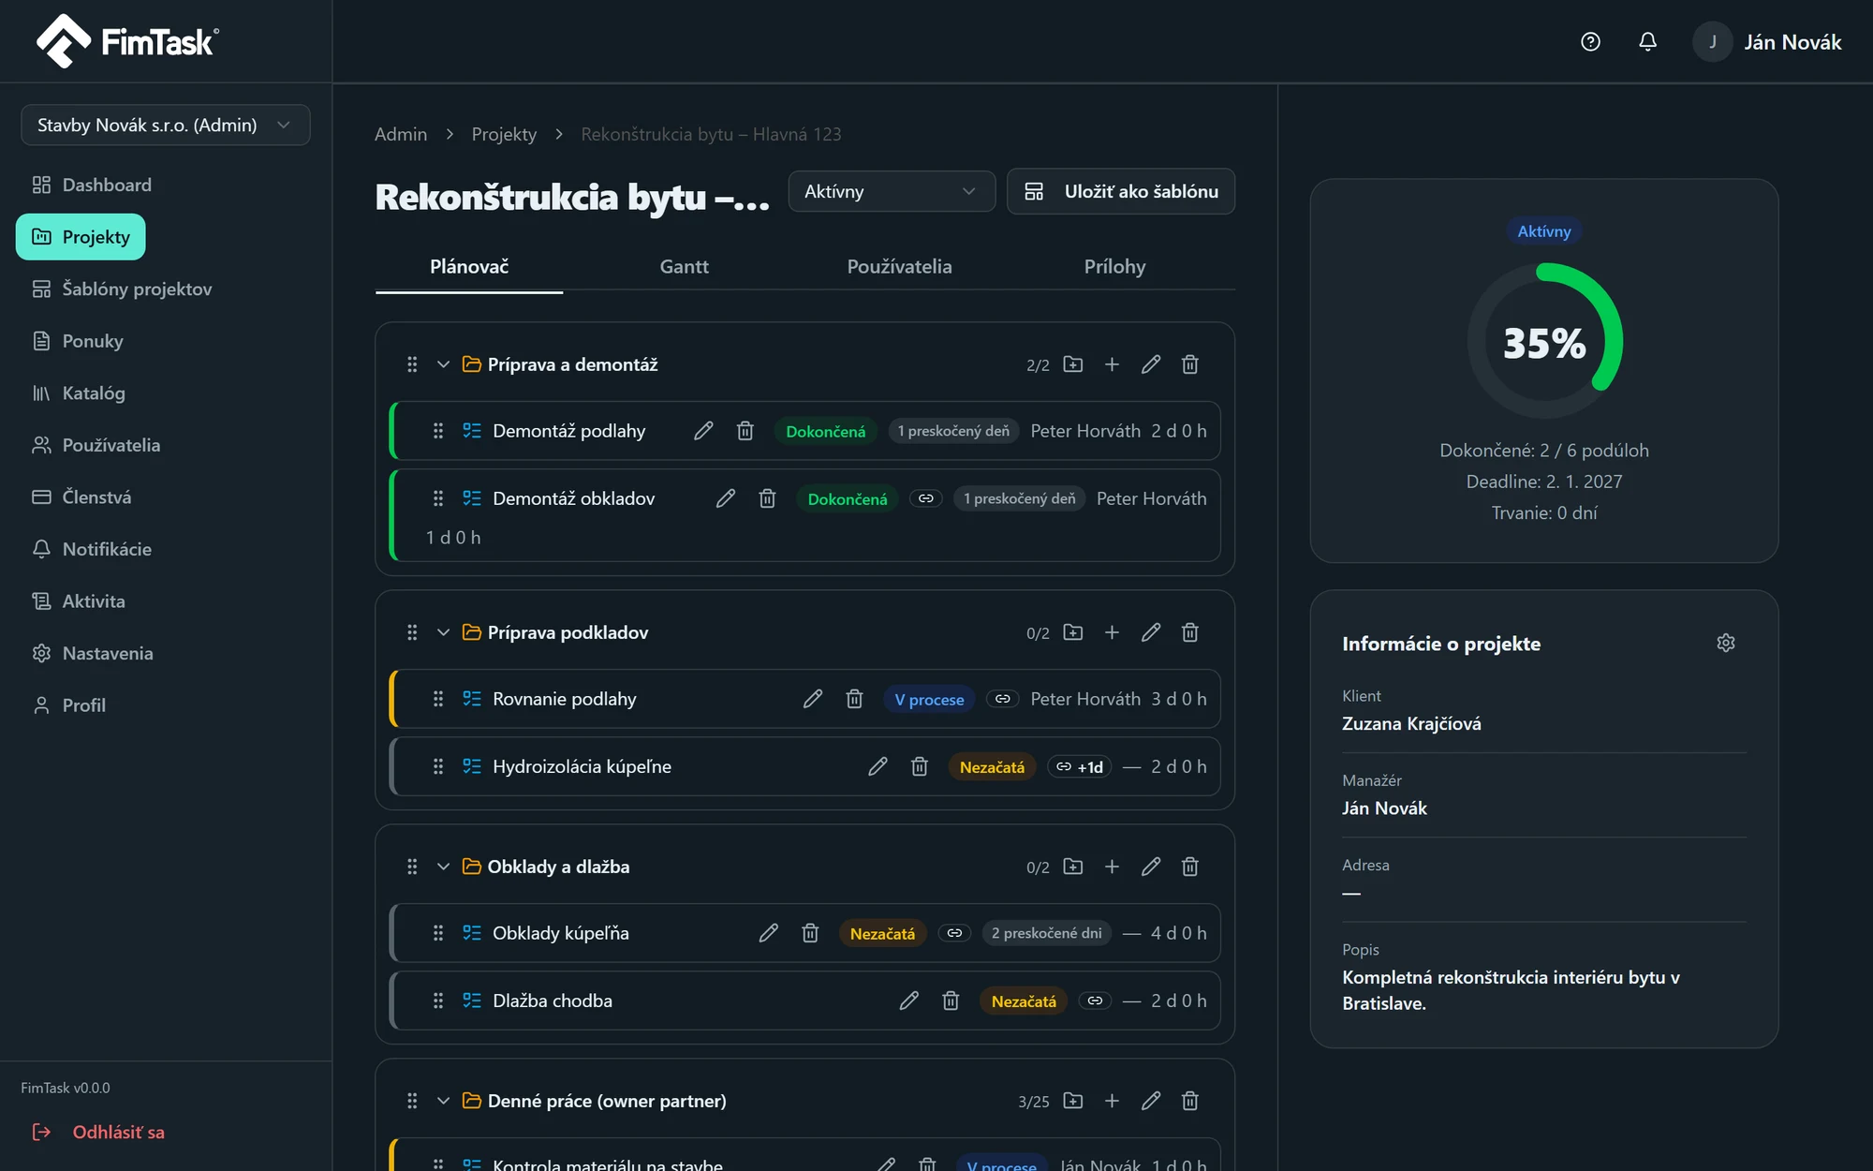
Task: Collapse the Obklady a dlažba group
Action: point(443,867)
